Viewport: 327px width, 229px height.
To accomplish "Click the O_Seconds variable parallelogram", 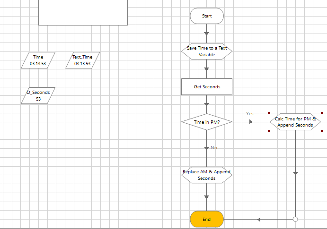I will coord(38,95).
